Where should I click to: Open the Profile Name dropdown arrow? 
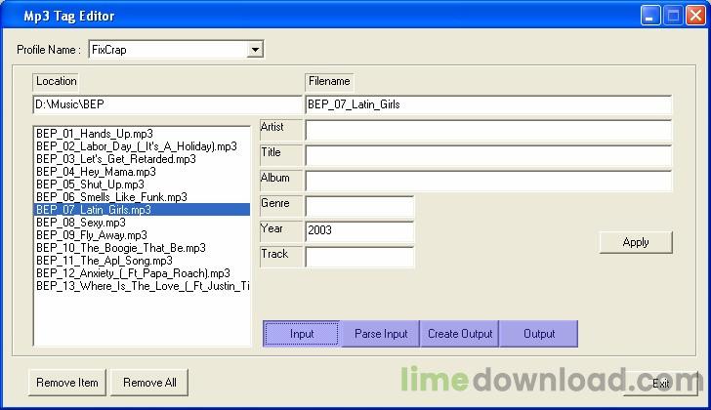tap(255, 50)
